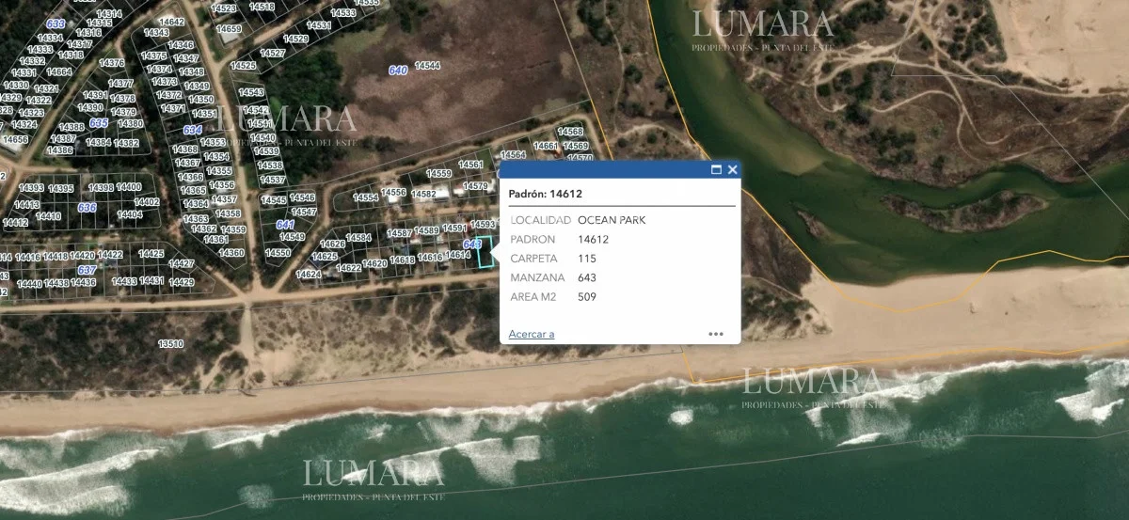Select parcel 14554 on the map

point(365,197)
